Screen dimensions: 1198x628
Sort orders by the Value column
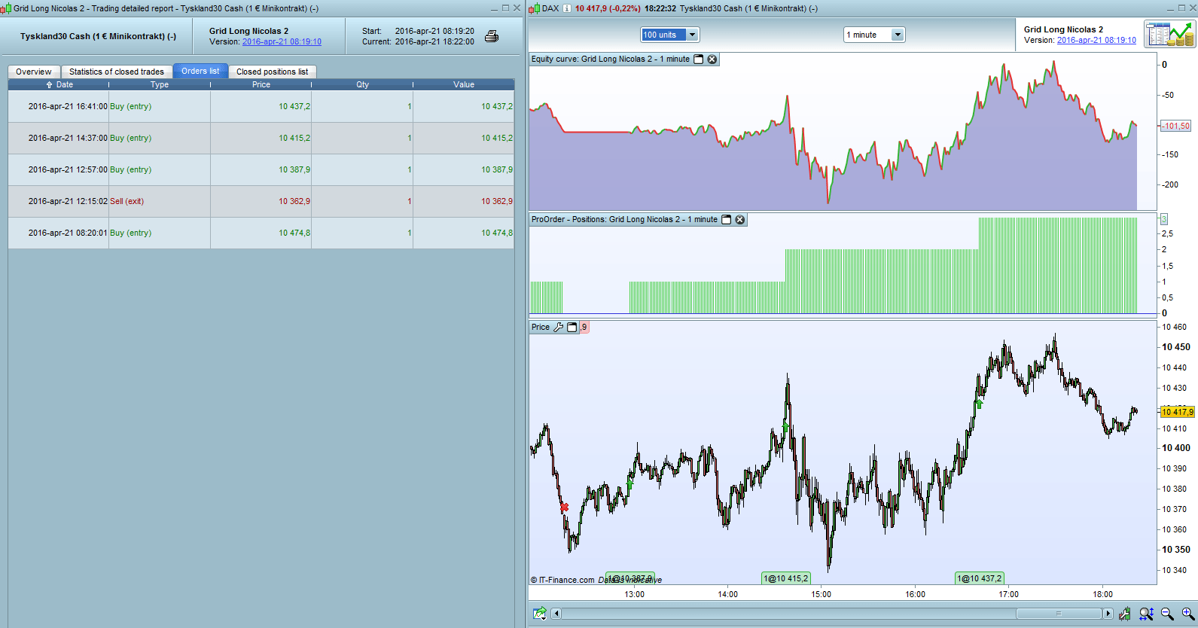tap(464, 84)
